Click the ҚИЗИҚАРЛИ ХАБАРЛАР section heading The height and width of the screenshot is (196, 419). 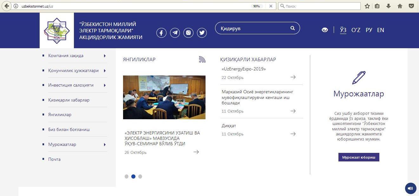point(248,59)
